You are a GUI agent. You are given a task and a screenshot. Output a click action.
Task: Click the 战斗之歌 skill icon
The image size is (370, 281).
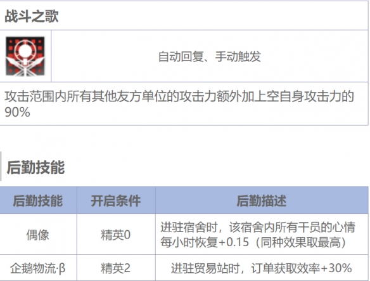[25, 56]
